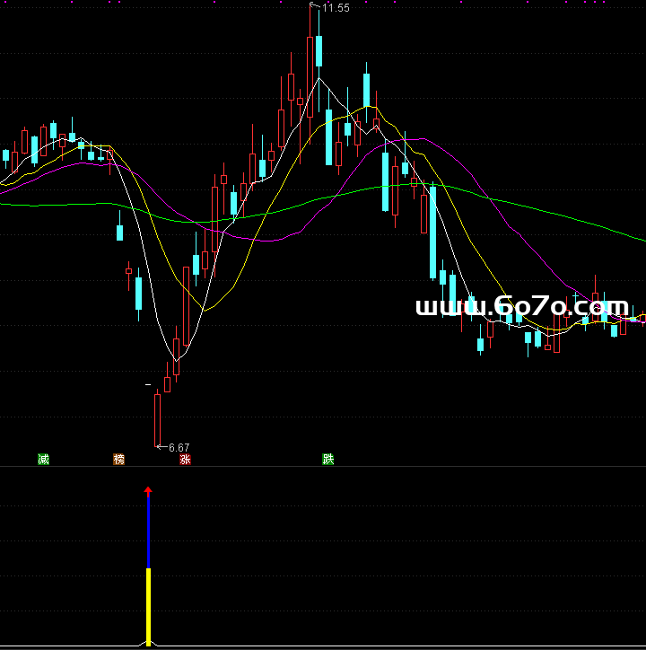The height and width of the screenshot is (650, 646).
Task: Open the www.6o7o.com watermark link
Action: pos(521,307)
